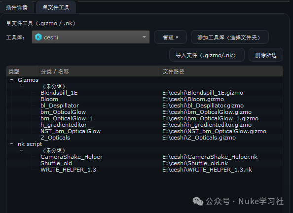Viewport: 293px width, 213px height.
Task: Click path E:\ceshi\WRITE_HELPER_1.3.nk
Action: coord(207,170)
